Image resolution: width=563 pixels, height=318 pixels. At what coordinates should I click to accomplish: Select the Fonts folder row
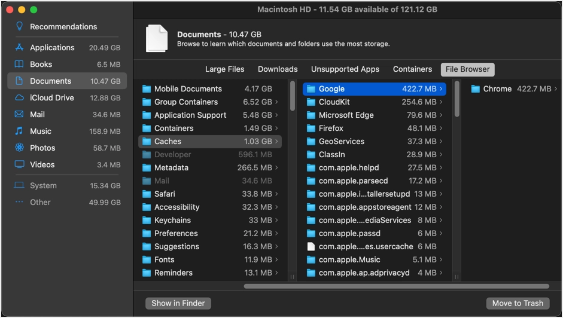point(210,259)
